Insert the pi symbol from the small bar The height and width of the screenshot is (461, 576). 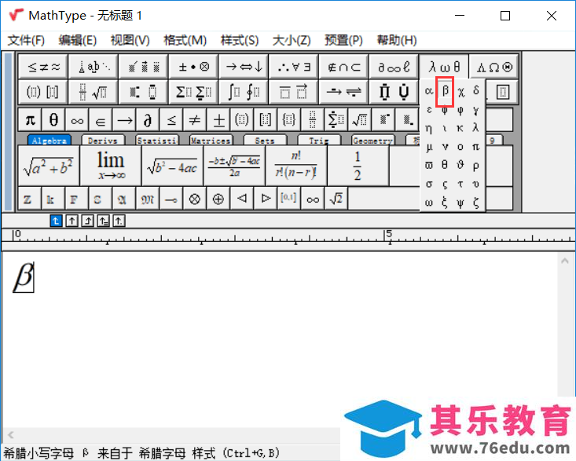pos(30,119)
